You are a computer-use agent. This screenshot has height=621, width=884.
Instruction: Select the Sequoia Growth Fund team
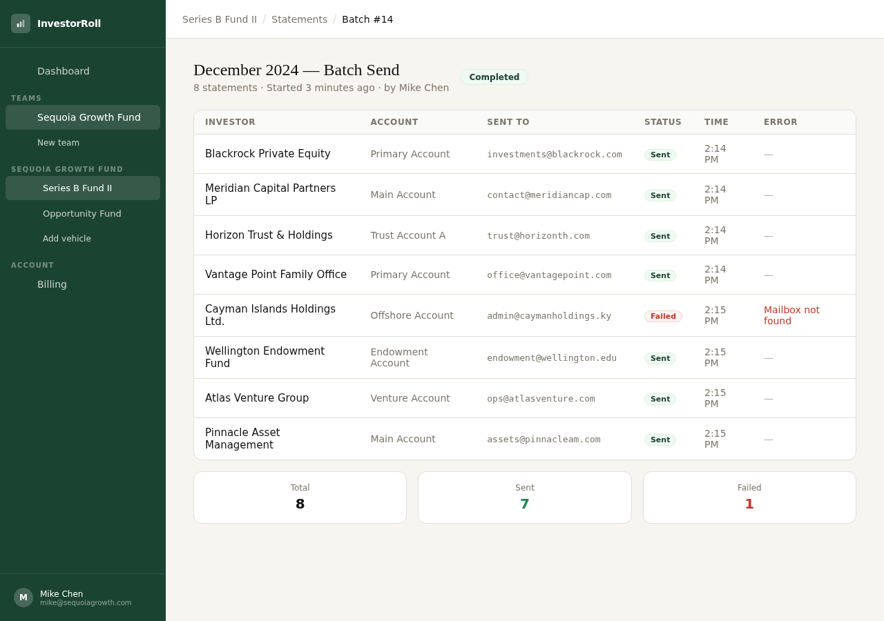88,117
